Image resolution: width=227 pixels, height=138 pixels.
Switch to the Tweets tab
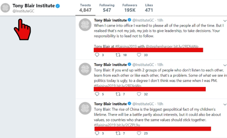86,8
